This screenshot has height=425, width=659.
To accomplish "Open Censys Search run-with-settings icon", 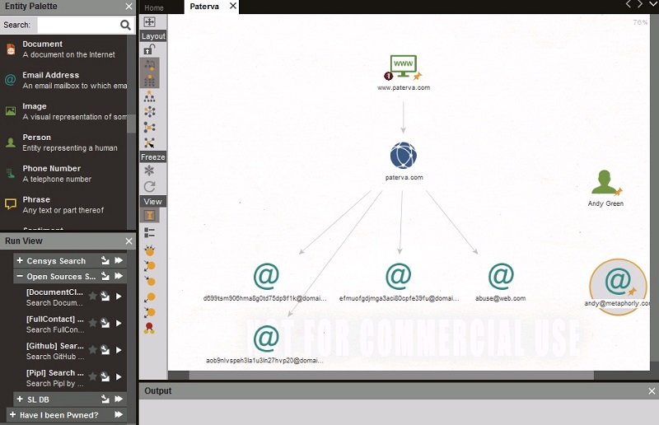I will click(x=105, y=260).
